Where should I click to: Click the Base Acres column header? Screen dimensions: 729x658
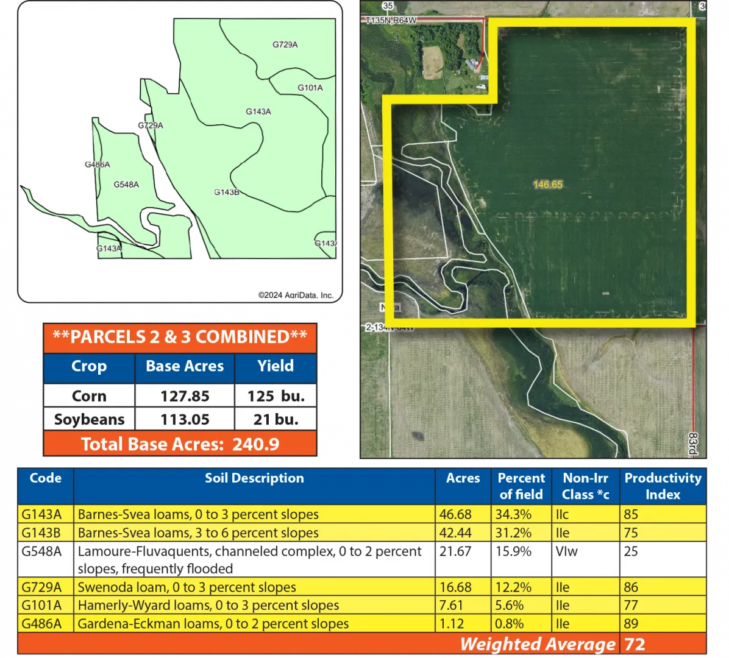click(x=185, y=367)
